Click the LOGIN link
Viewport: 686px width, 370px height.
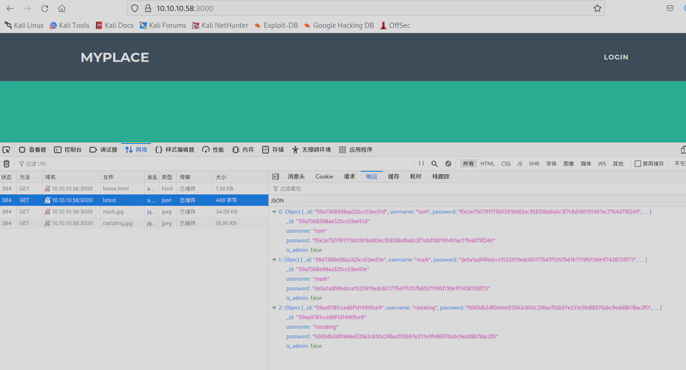(616, 57)
